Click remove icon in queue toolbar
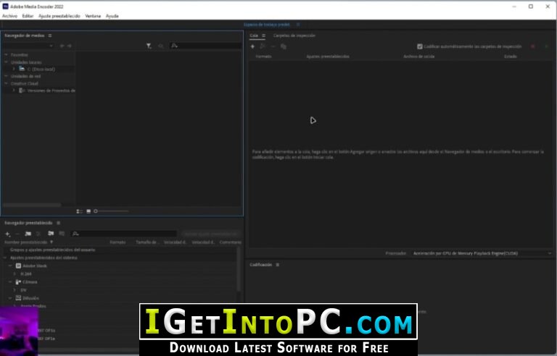 [x=273, y=46]
